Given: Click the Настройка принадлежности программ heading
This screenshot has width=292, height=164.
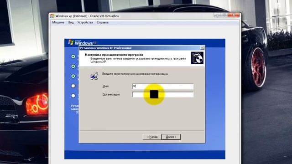Looking at the screenshot, I should [114, 55].
